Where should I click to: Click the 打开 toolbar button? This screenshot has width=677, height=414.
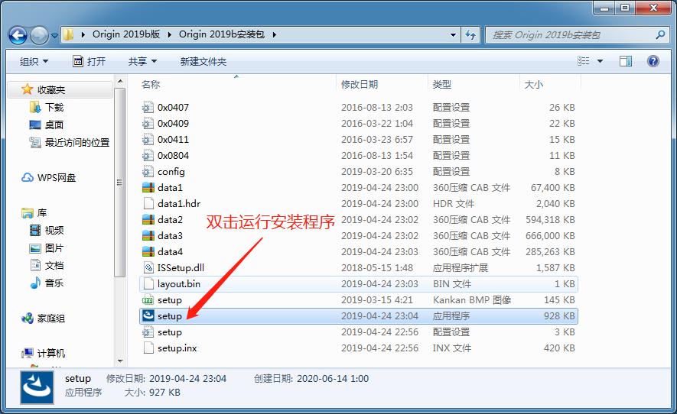tap(89, 62)
